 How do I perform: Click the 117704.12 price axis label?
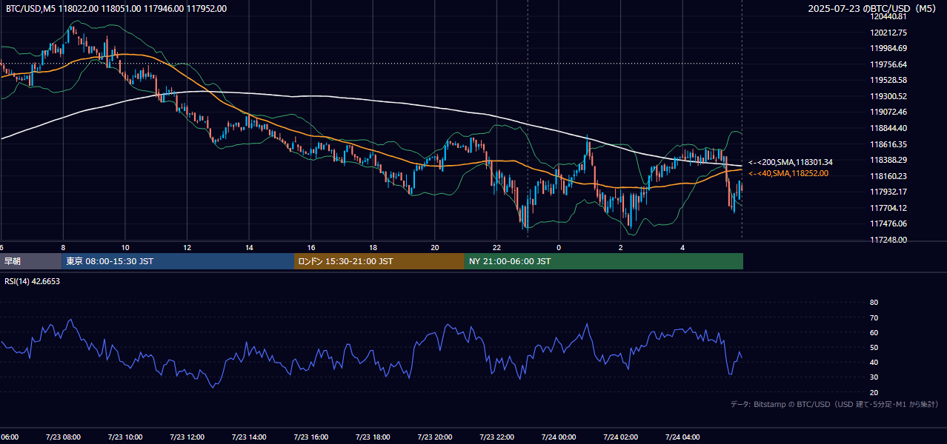coord(888,208)
